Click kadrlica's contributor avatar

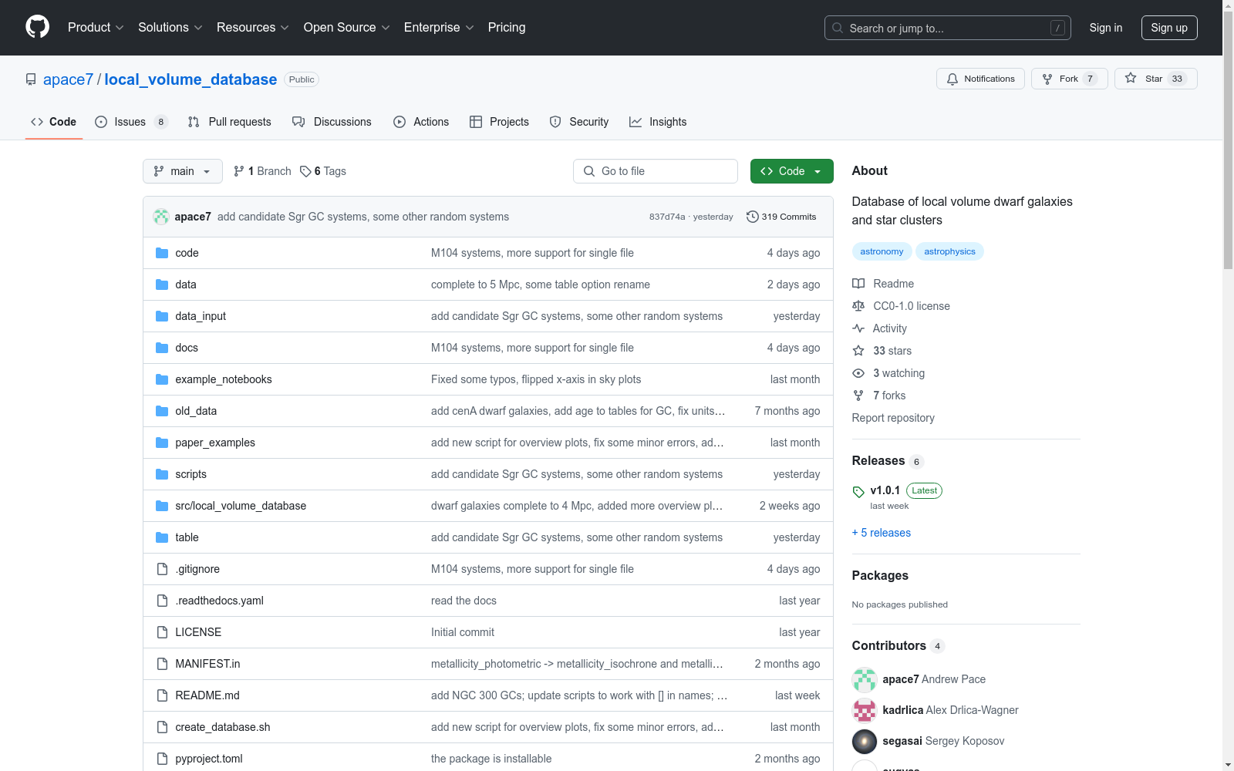[x=865, y=710]
